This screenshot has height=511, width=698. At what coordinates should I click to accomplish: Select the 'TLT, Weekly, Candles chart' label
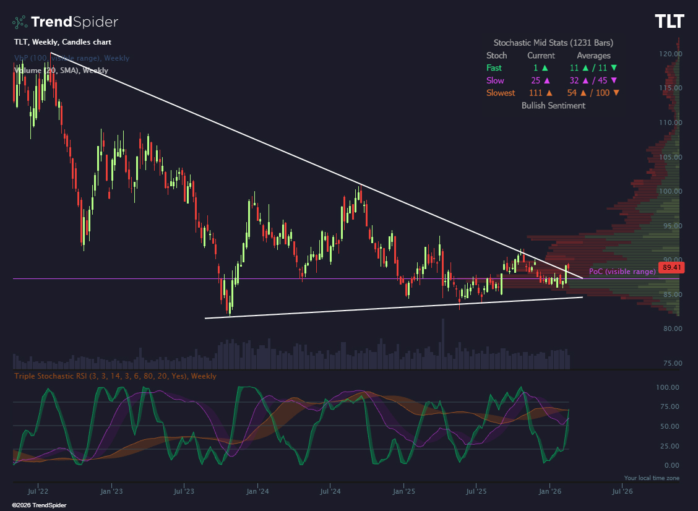point(62,42)
